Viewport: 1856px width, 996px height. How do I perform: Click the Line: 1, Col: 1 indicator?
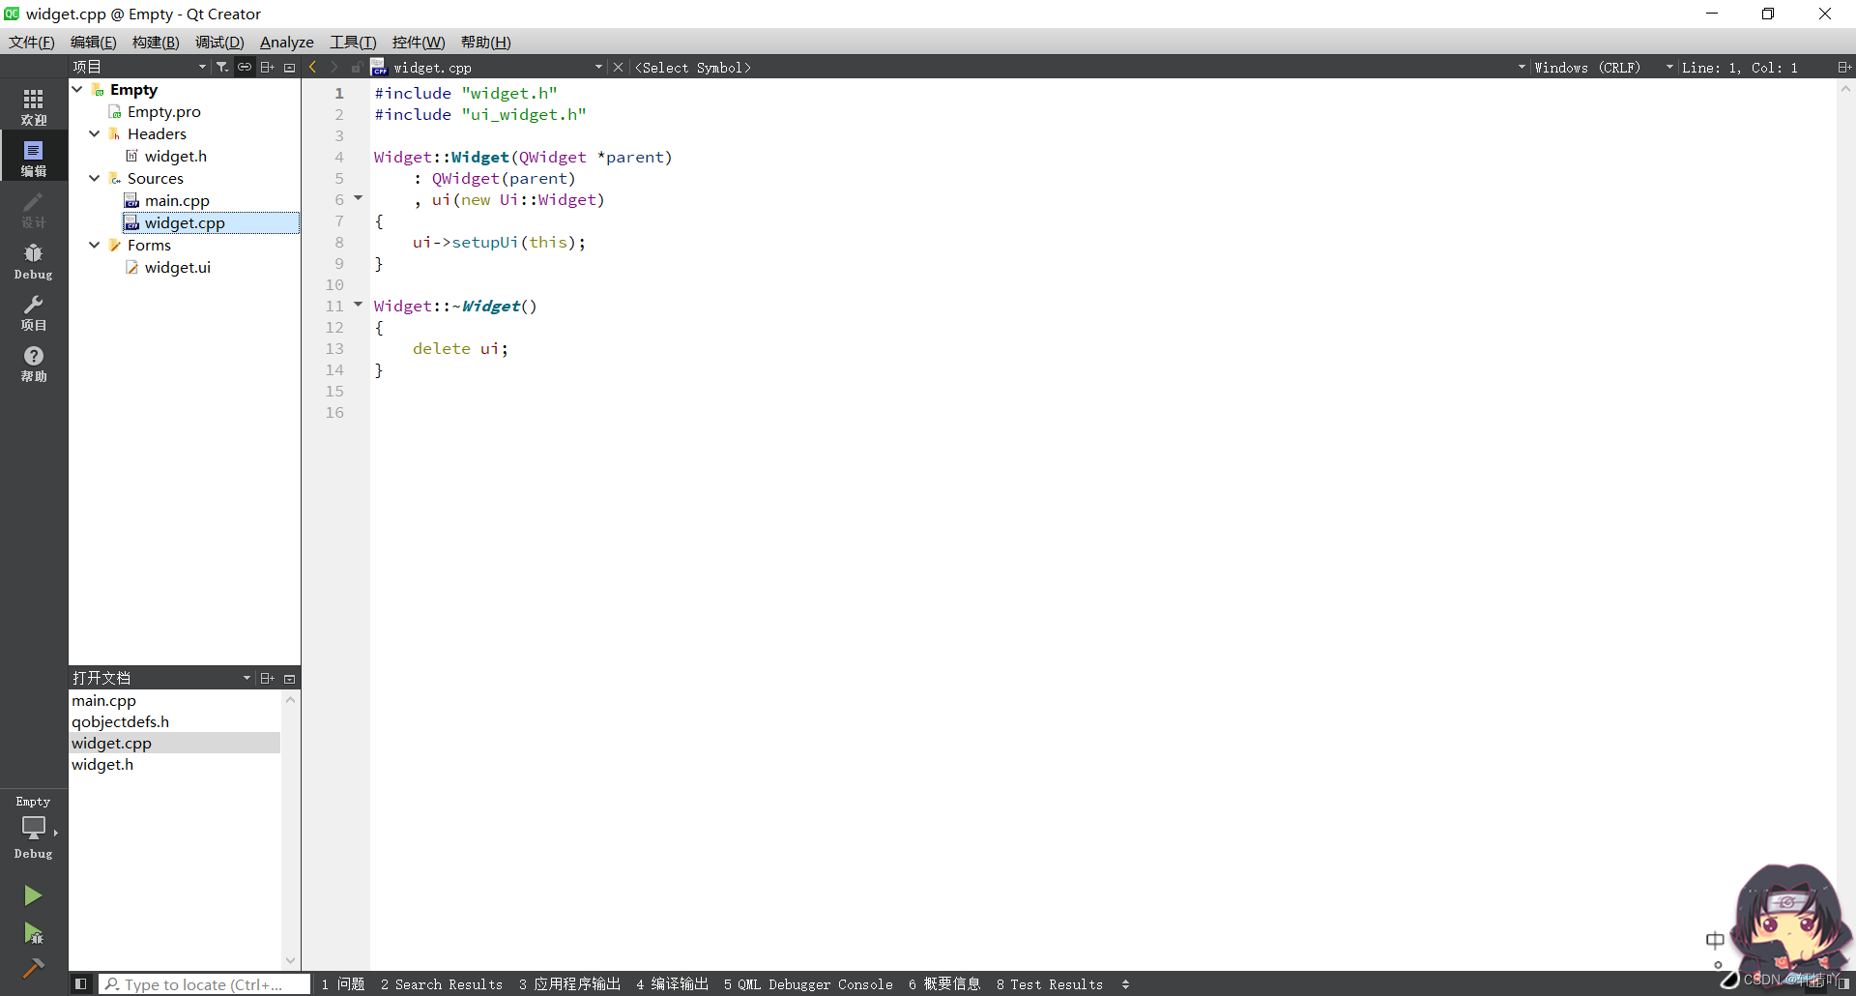coord(1740,67)
